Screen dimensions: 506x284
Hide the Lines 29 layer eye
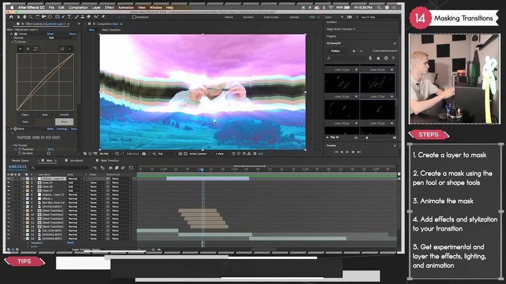pyautogui.click(x=9, y=182)
